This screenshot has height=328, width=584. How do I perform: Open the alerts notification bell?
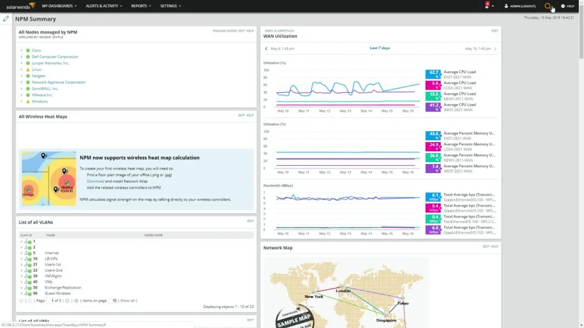pyautogui.click(x=487, y=5)
